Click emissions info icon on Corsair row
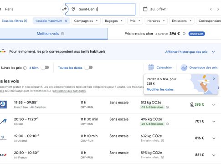The image size is (221, 164). pos(167,124)
